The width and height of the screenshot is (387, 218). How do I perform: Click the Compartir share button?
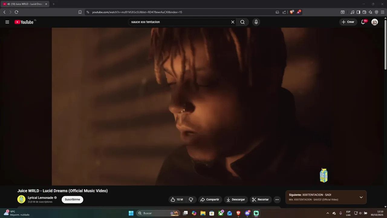(x=210, y=200)
